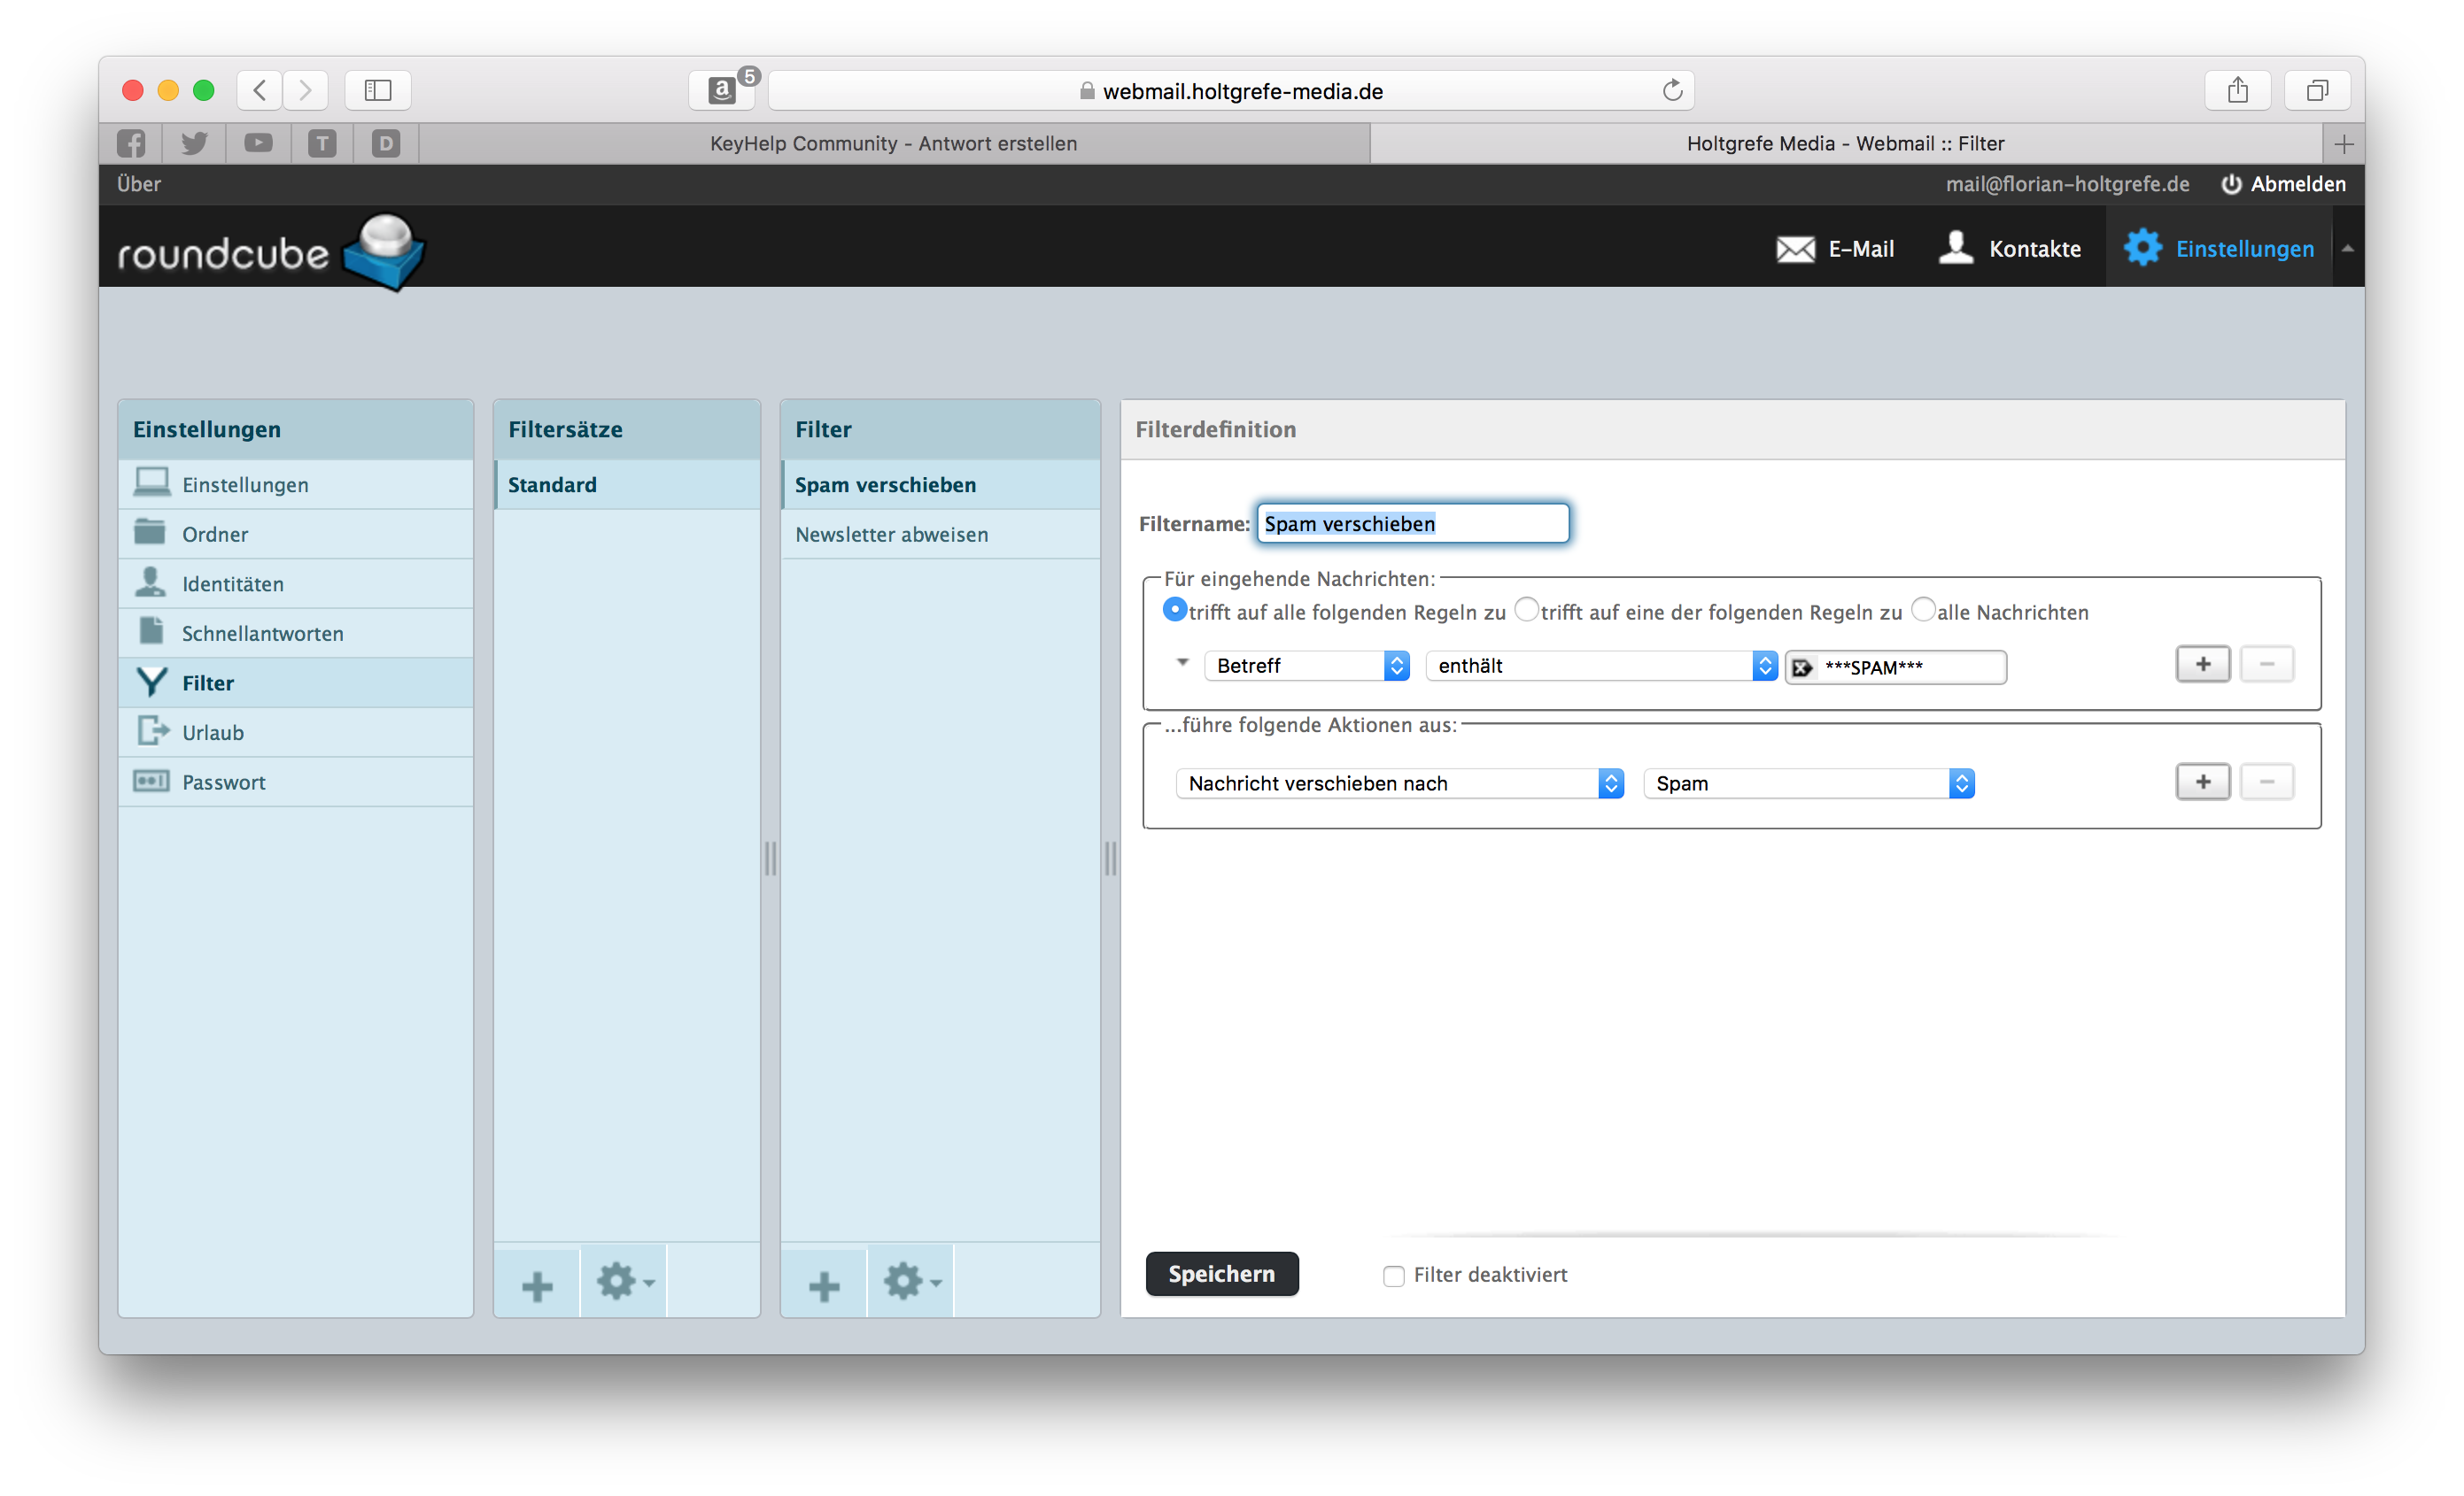Open Filtersätze gear actions menu
Screen dimensions: 2464x1496
pyautogui.click(x=623, y=1282)
